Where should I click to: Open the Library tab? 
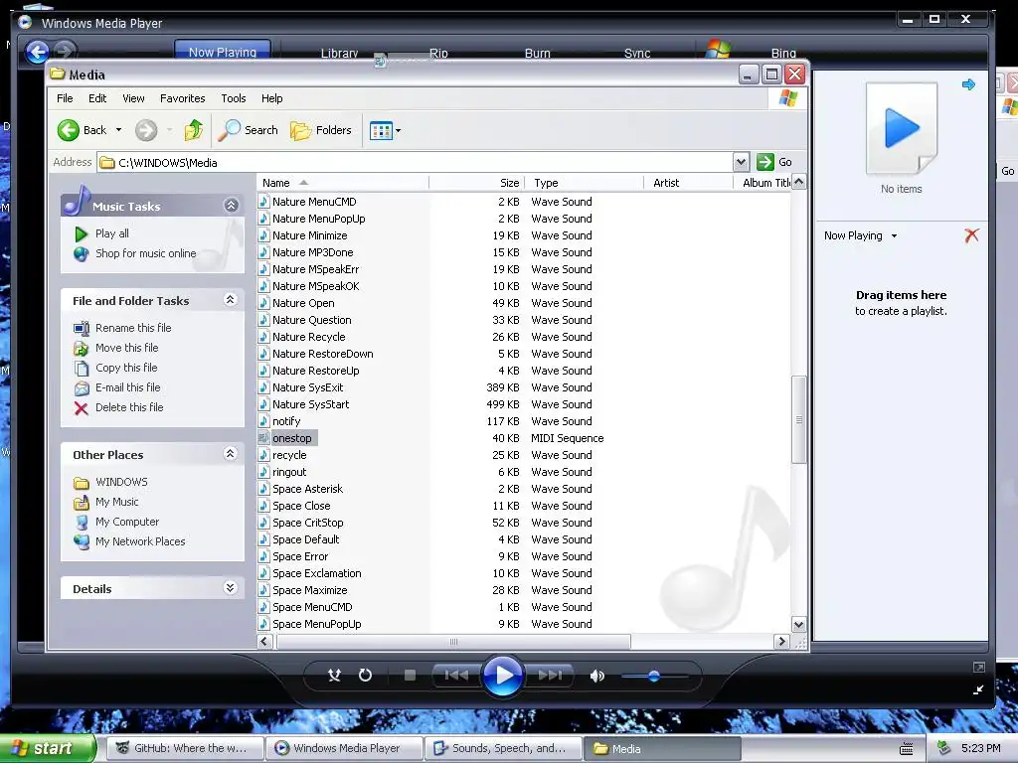coord(340,53)
